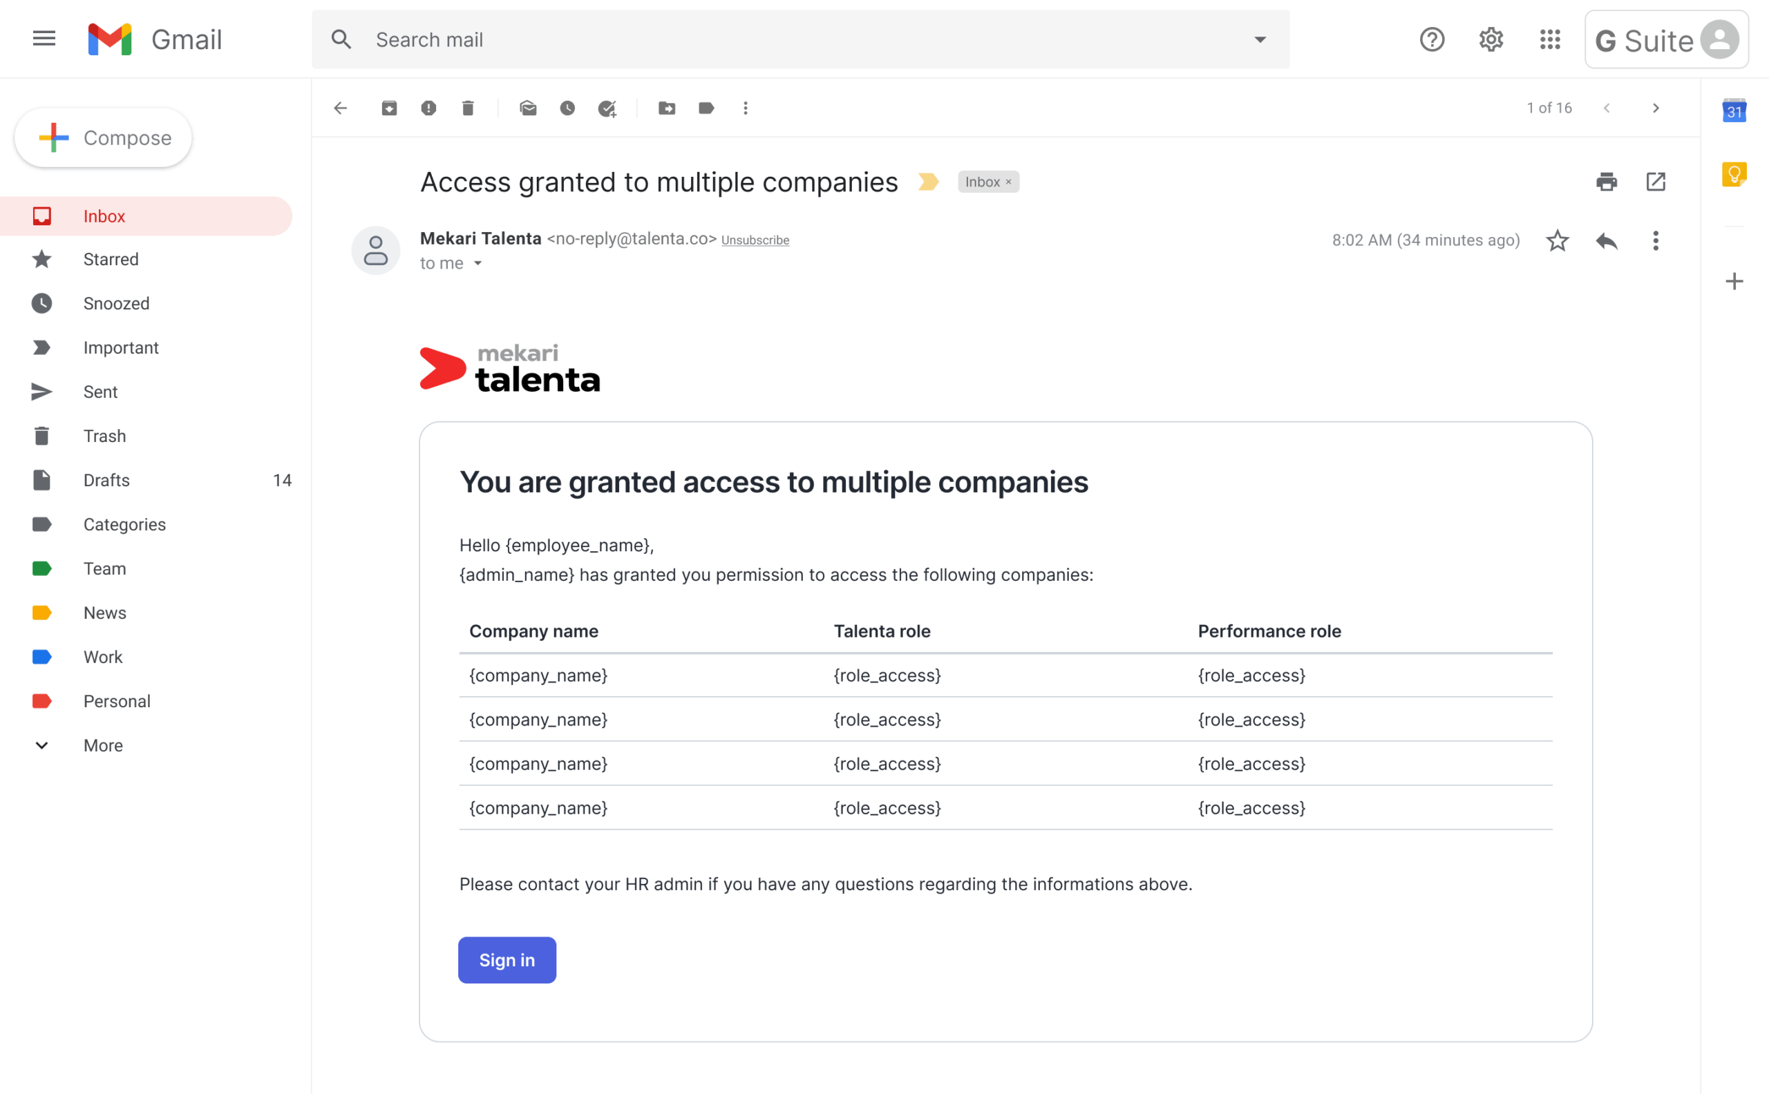Report email as spam
The width and height of the screenshot is (1769, 1094).
428,108
